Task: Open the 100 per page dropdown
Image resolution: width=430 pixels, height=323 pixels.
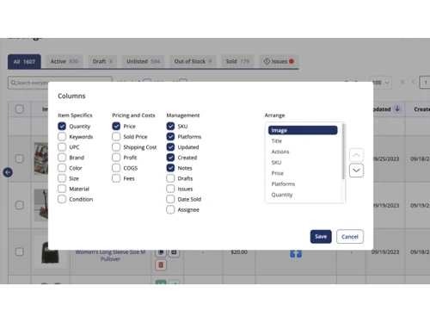Action: [x=380, y=83]
